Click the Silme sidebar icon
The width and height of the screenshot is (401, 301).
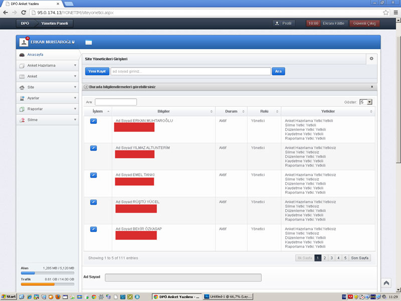click(22, 120)
